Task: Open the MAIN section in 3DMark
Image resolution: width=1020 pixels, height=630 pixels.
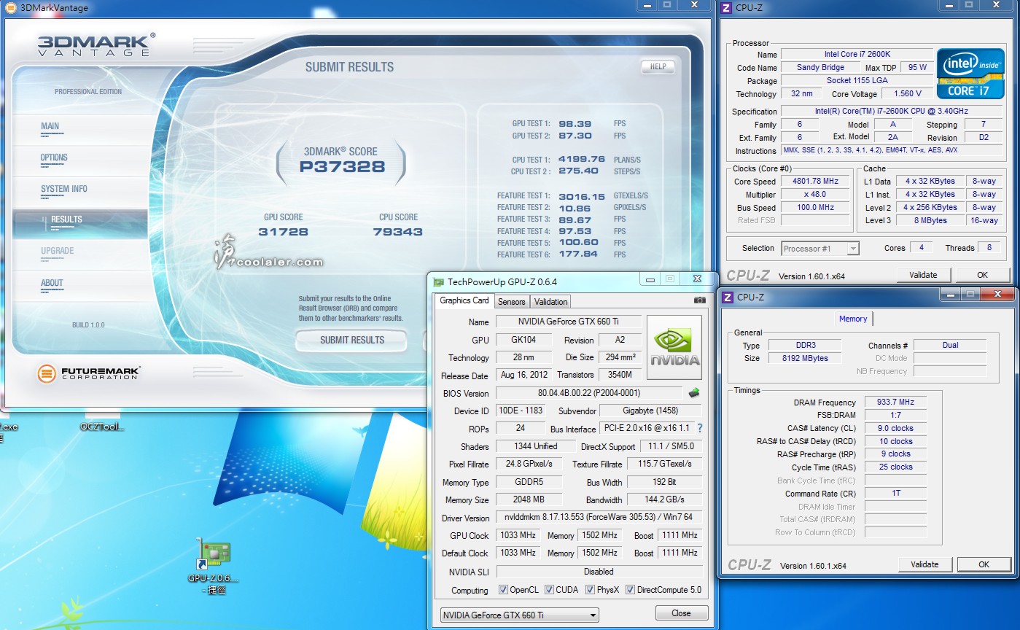Action: [x=50, y=126]
